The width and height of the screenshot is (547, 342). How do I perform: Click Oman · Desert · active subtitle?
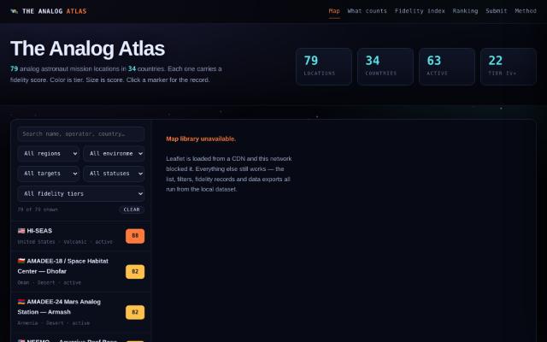[50, 283]
